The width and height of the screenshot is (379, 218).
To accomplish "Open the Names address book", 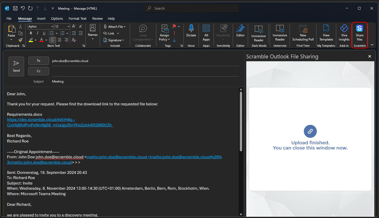I will tap(93, 32).
